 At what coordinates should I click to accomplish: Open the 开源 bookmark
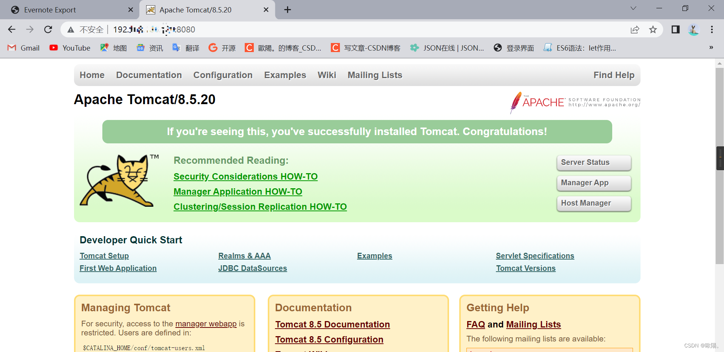point(222,48)
